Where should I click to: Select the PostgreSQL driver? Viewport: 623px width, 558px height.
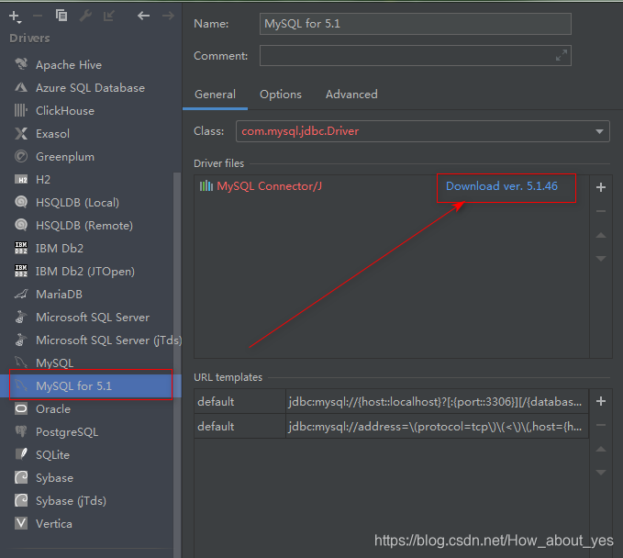(91, 432)
